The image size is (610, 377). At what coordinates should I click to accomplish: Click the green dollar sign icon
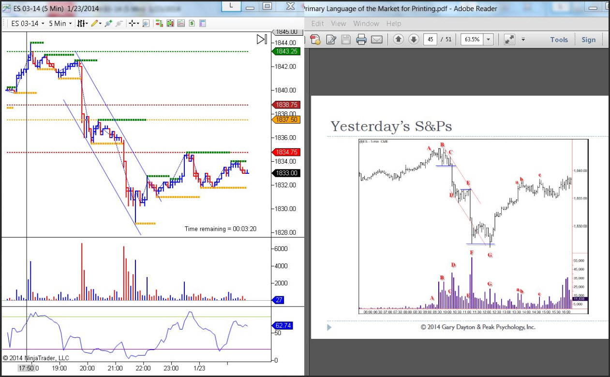(192, 23)
